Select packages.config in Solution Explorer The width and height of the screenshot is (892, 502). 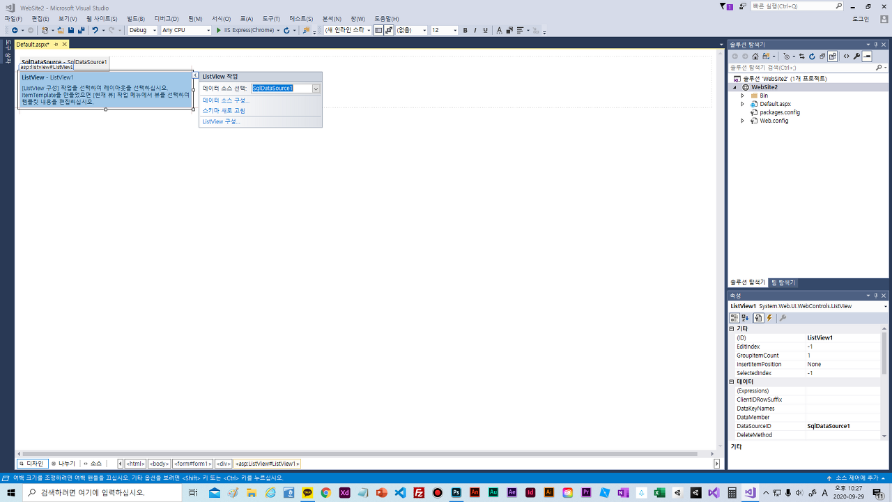coord(779,112)
